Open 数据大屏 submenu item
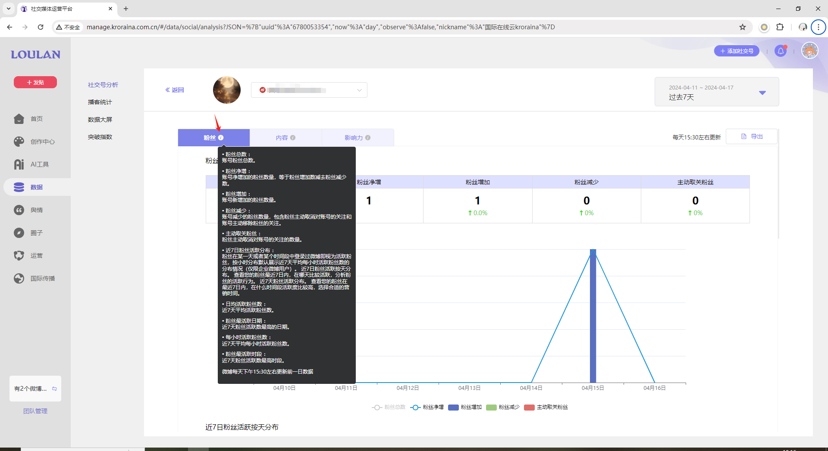The width and height of the screenshot is (828, 451). click(100, 120)
